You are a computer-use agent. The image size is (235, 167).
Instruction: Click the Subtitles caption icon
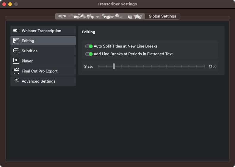(16, 51)
